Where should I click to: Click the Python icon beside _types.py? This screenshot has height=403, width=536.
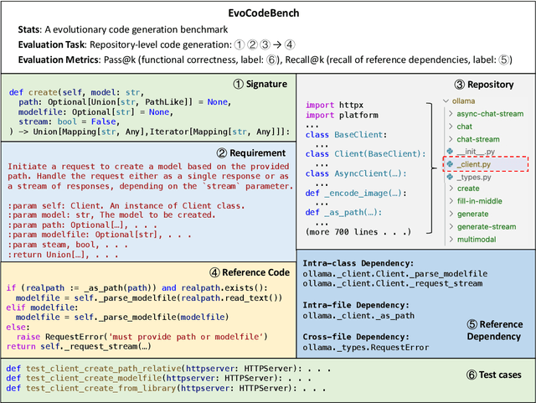tap(451, 179)
